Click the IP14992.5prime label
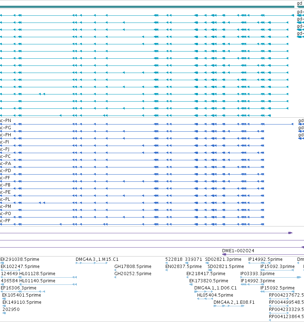The height and width of the screenshot is (322, 304). (x=265, y=259)
